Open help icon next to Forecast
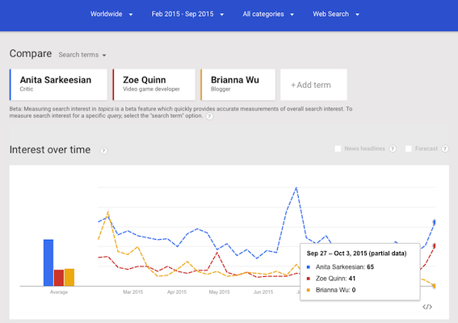 pos(445,149)
